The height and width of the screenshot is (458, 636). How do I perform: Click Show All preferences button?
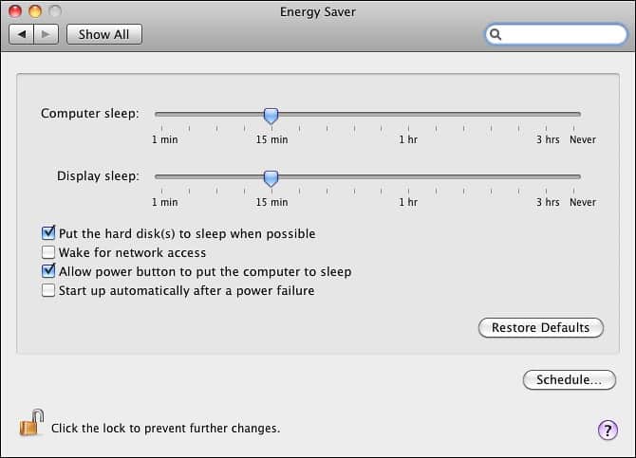pos(103,34)
